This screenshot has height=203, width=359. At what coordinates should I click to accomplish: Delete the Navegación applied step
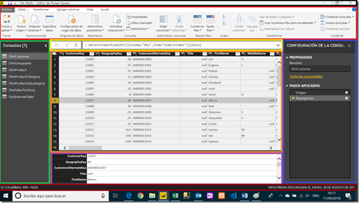click(294, 98)
